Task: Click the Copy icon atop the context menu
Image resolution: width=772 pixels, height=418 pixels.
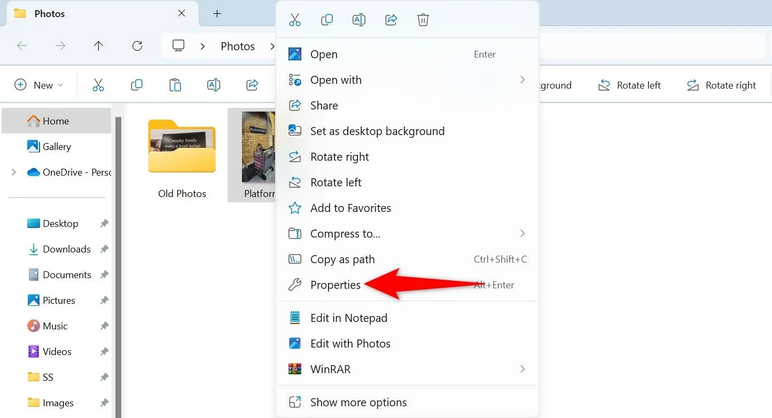Action: 326,20
